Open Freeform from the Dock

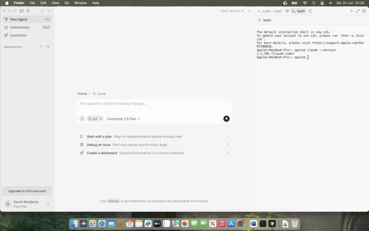148,223
